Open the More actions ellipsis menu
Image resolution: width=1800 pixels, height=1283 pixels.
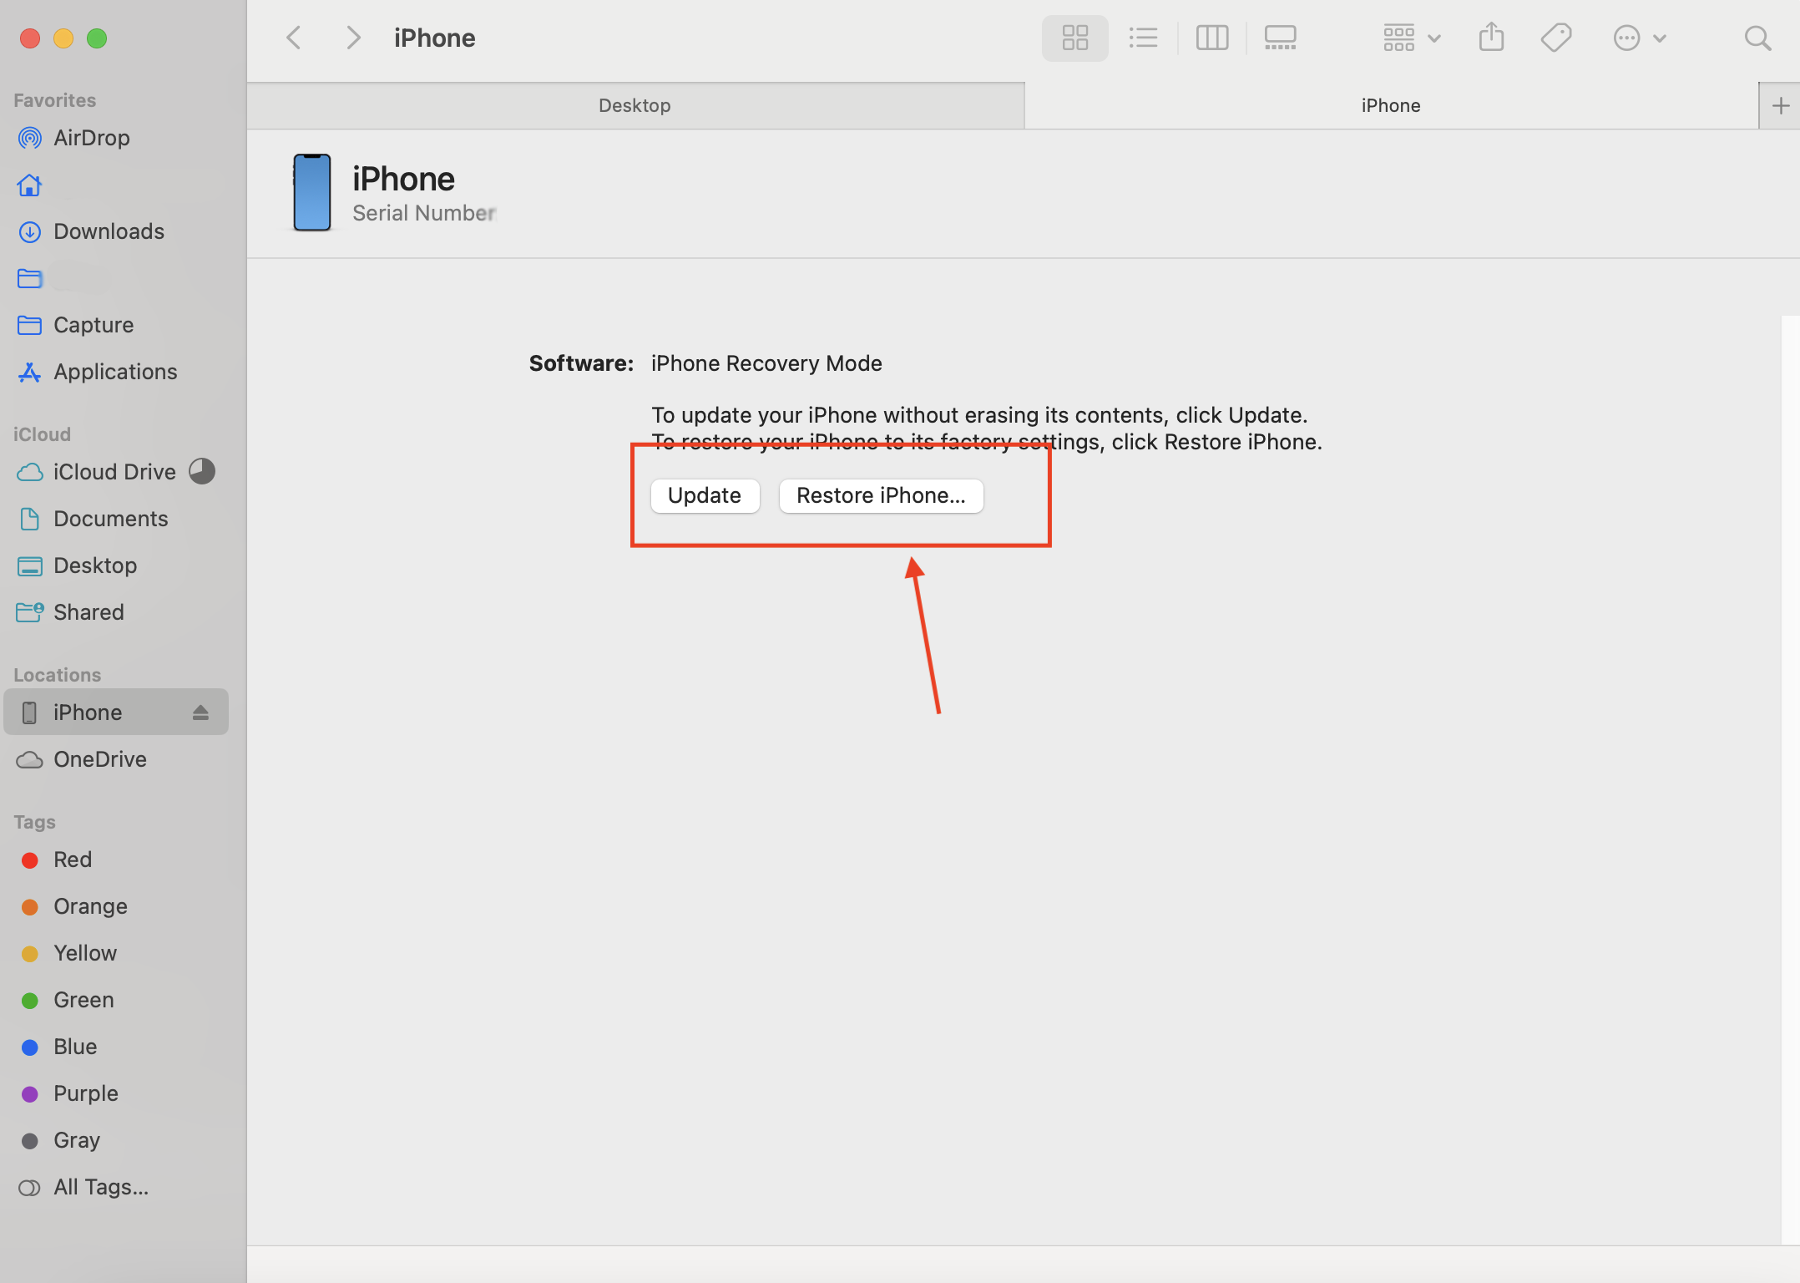[1640, 38]
